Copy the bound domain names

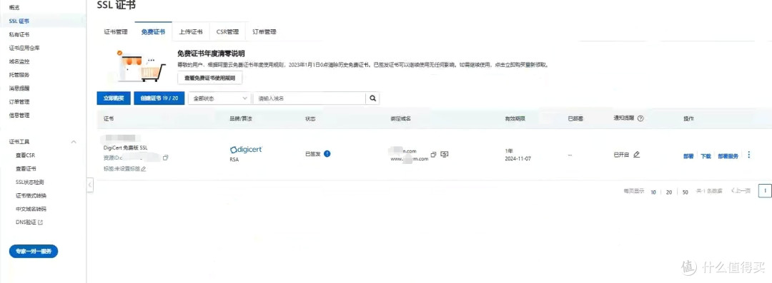tap(433, 155)
